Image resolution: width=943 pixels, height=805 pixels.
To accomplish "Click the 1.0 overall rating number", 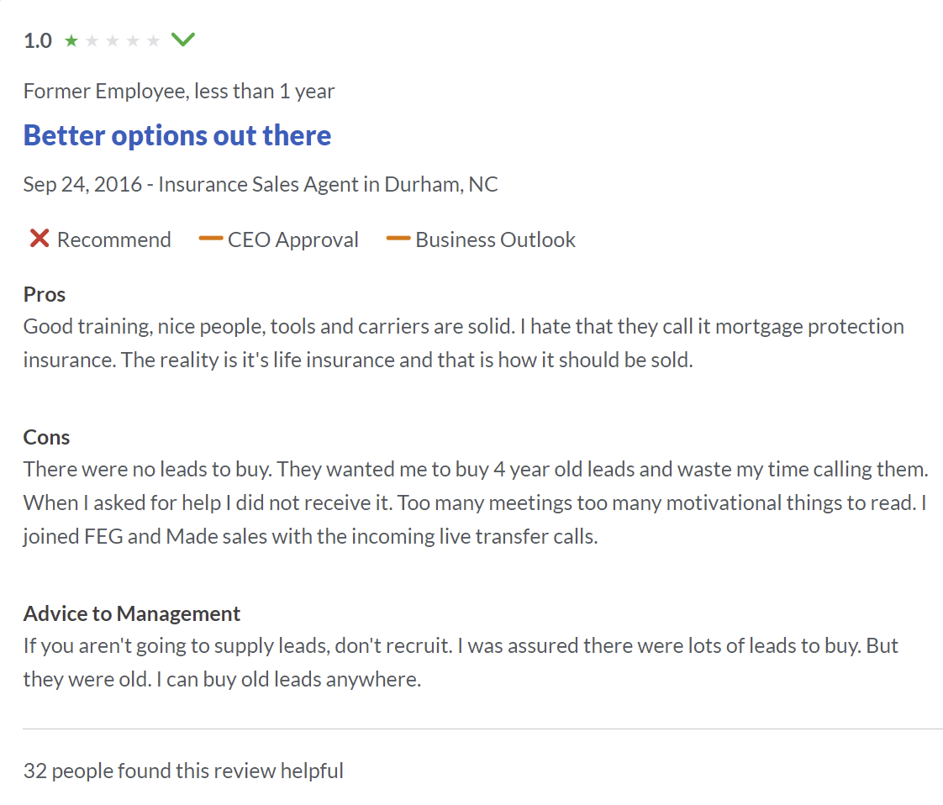I will point(38,40).
